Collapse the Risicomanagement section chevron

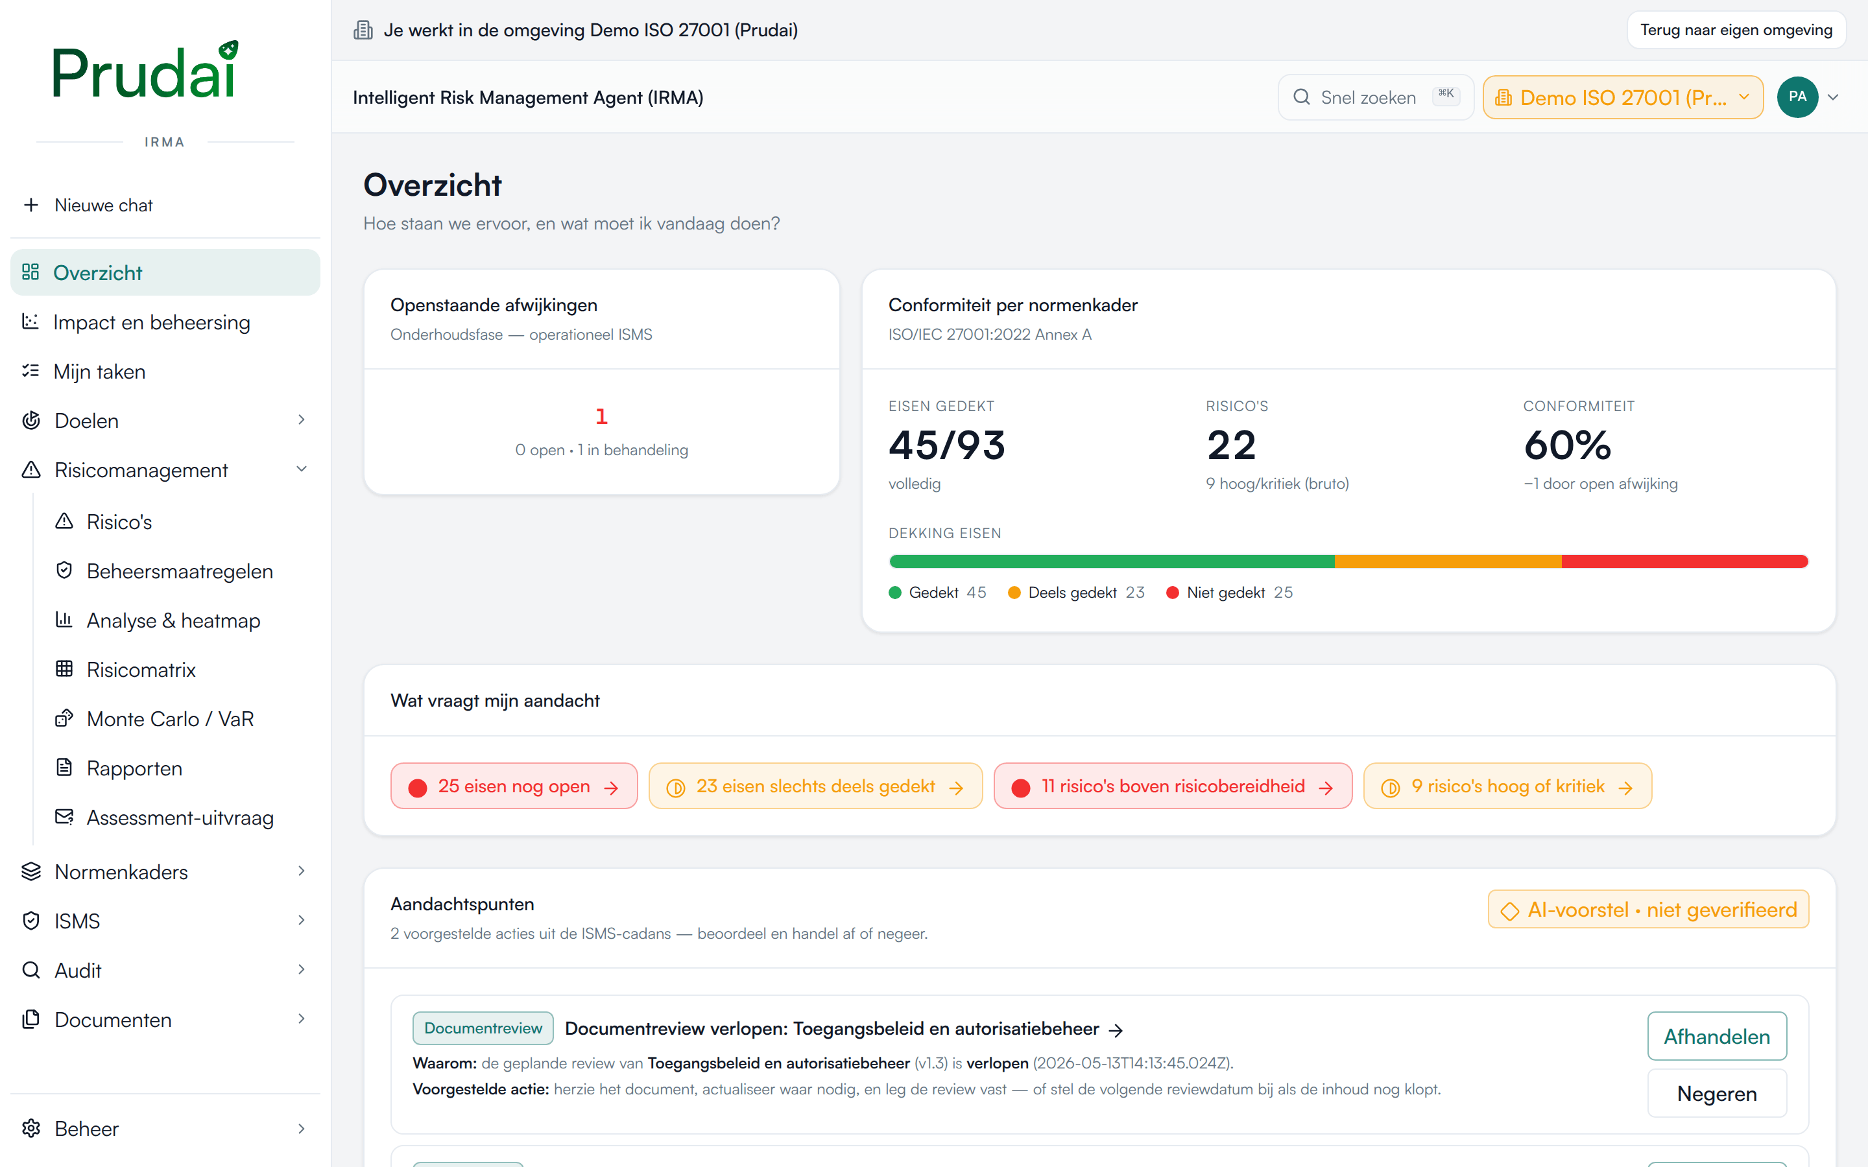point(301,469)
